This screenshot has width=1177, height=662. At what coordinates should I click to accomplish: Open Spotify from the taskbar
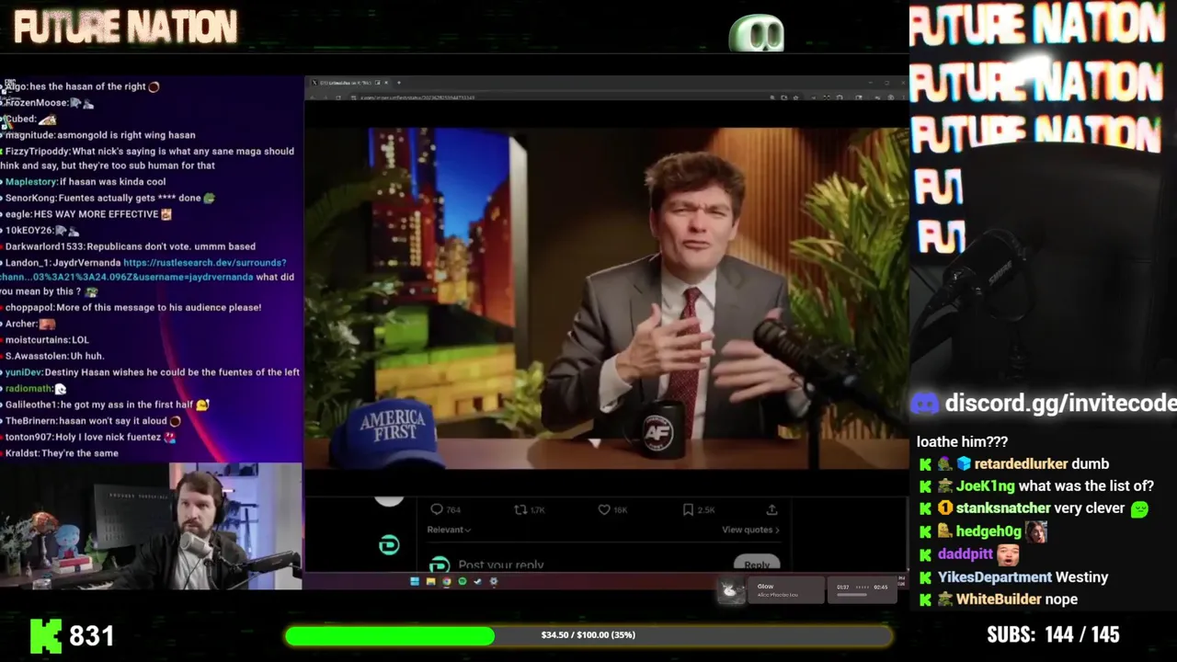463,581
